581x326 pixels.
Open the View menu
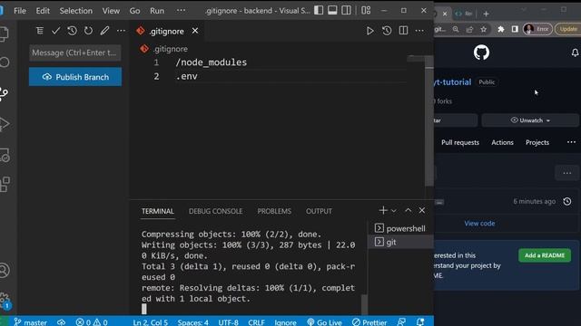pos(111,11)
